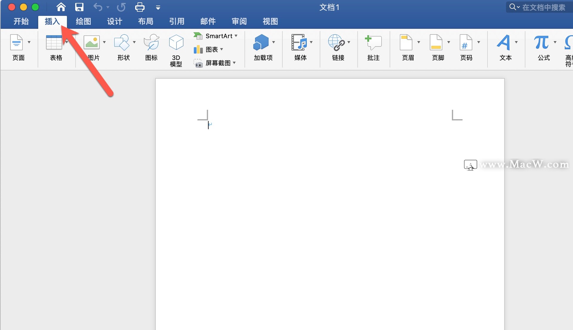Switch to the 设计 (Design) tab
Screen dimensions: 573x330
(115, 21)
